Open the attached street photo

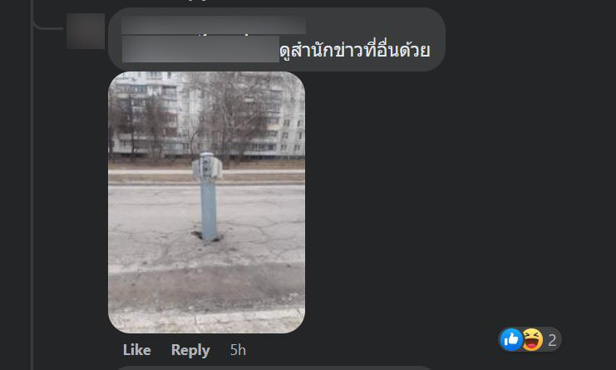point(207,202)
